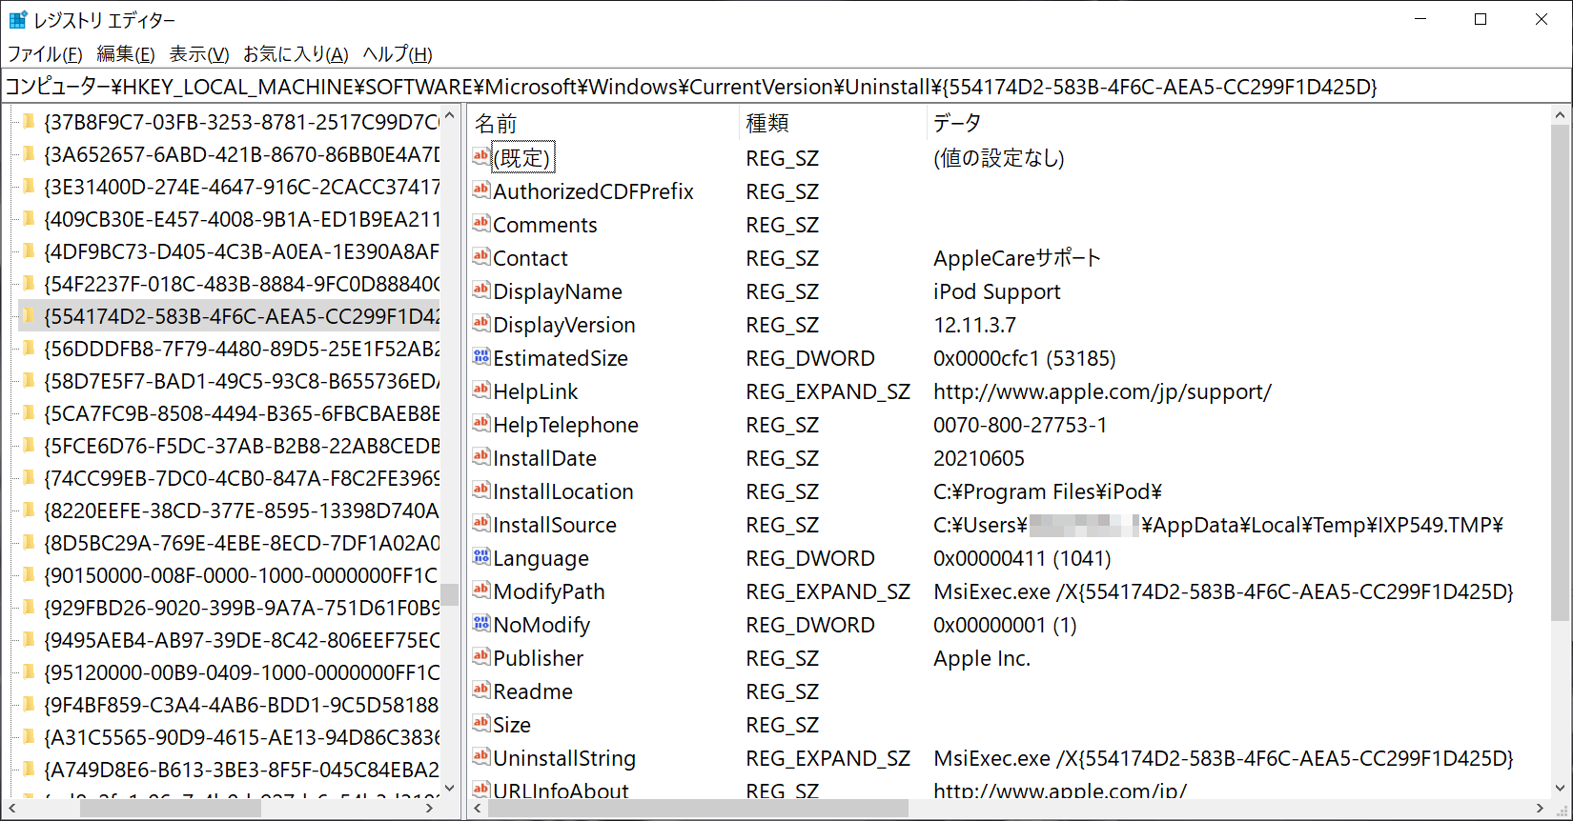
Task: Select the {3A652657-6ABD-421B key
Action: (x=242, y=154)
